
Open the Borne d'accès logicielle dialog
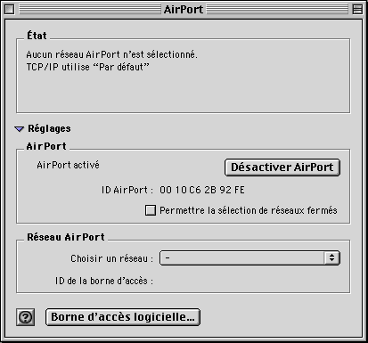[x=123, y=317]
